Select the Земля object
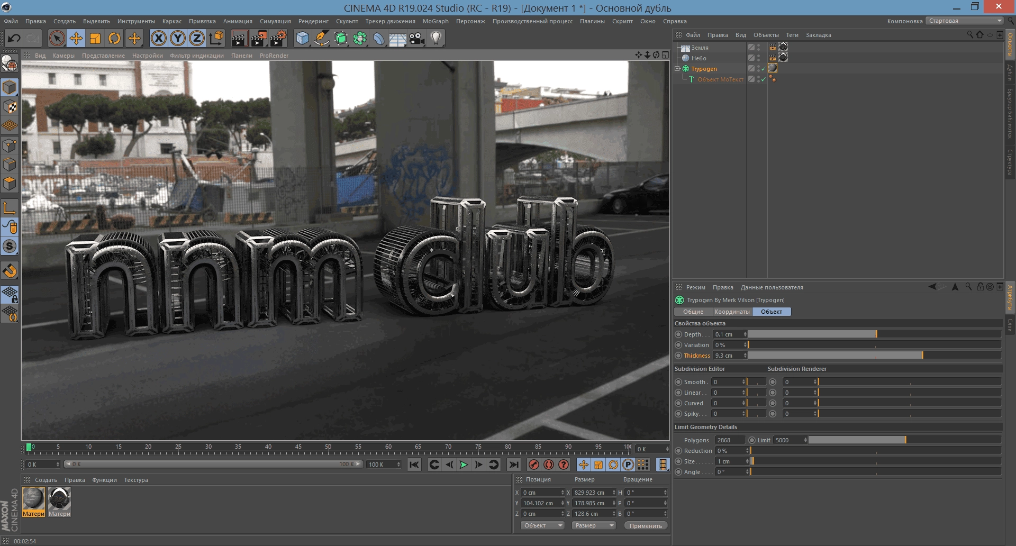This screenshot has height=546, width=1016. (x=700, y=48)
